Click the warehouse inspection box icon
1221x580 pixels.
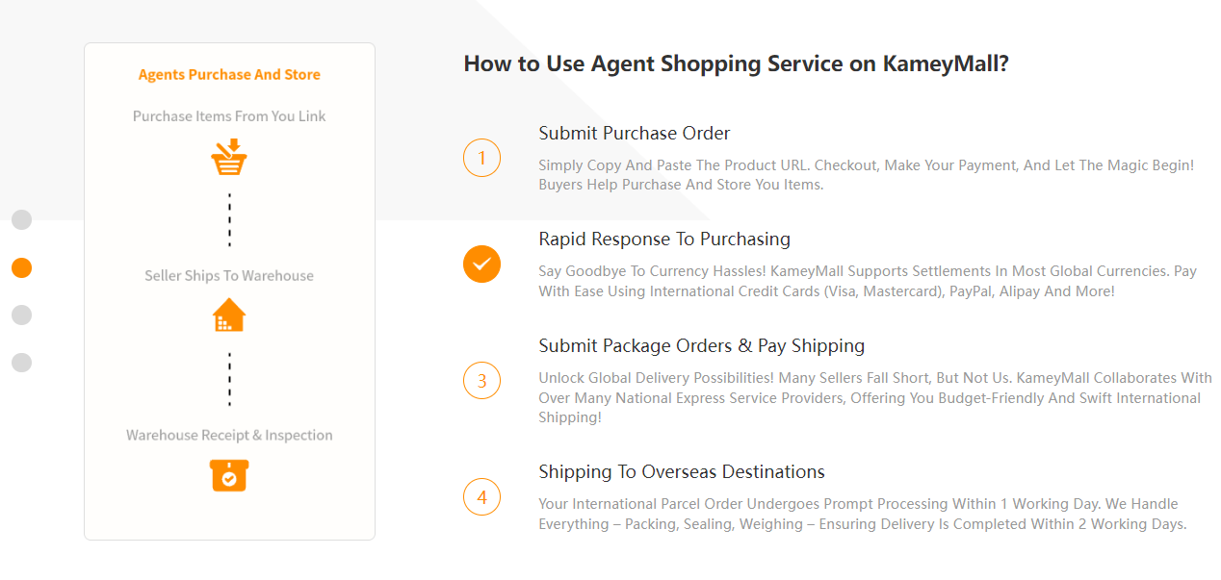pyautogui.click(x=229, y=474)
